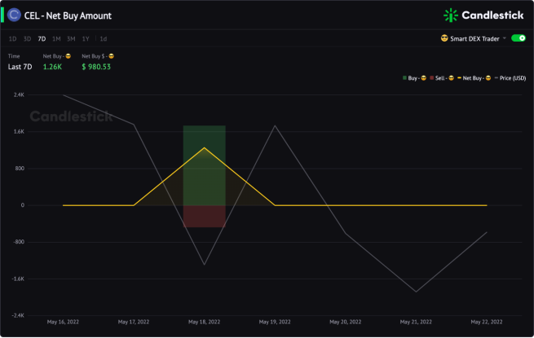Switch to the 1M time range
The width and height of the screenshot is (534, 338).
pyautogui.click(x=56, y=39)
